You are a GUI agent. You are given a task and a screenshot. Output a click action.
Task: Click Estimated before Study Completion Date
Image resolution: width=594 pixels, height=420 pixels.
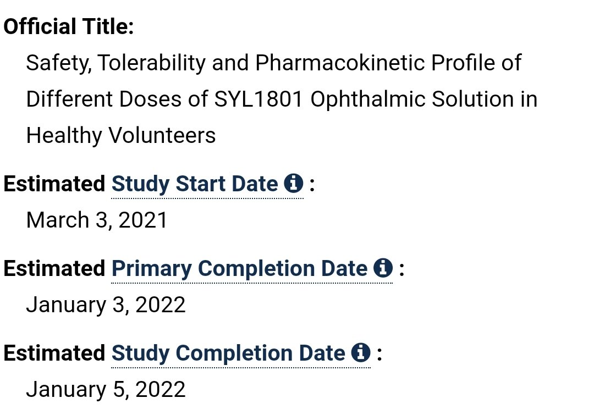pyautogui.click(x=54, y=353)
